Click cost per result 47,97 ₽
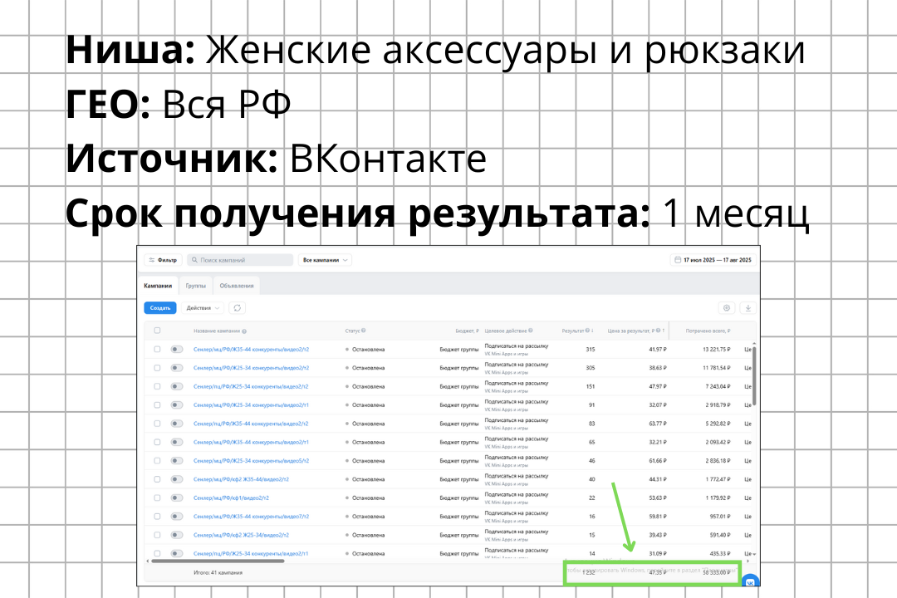This screenshot has height=598, width=897. click(x=657, y=386)
